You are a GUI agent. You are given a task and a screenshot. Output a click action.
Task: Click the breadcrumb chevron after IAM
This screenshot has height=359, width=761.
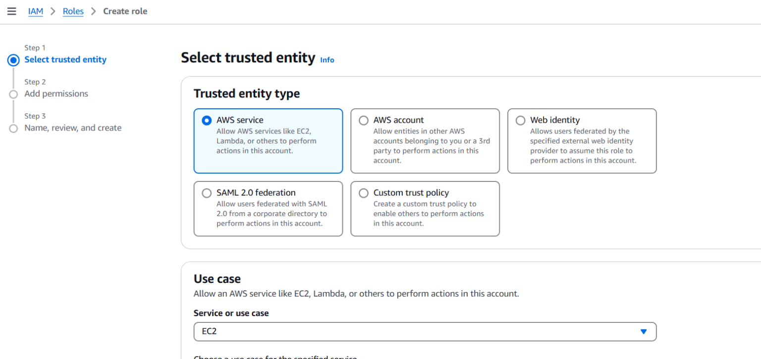click(x=53, y=11)
